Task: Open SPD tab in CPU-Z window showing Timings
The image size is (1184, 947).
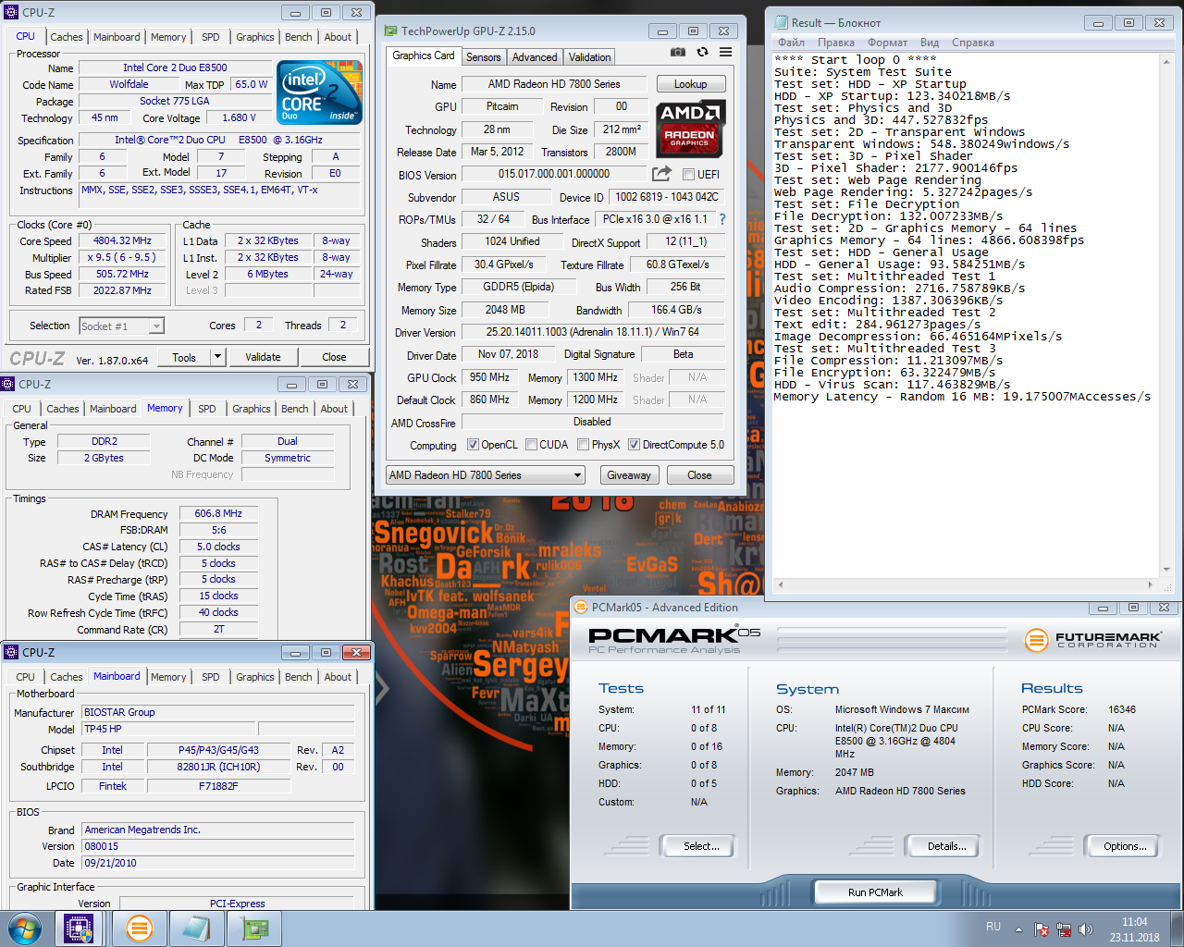Action: point(207,409)
